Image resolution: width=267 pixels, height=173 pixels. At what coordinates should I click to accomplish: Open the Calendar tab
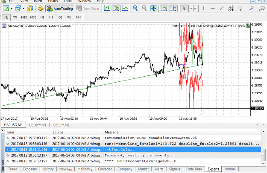coord(105,169)
